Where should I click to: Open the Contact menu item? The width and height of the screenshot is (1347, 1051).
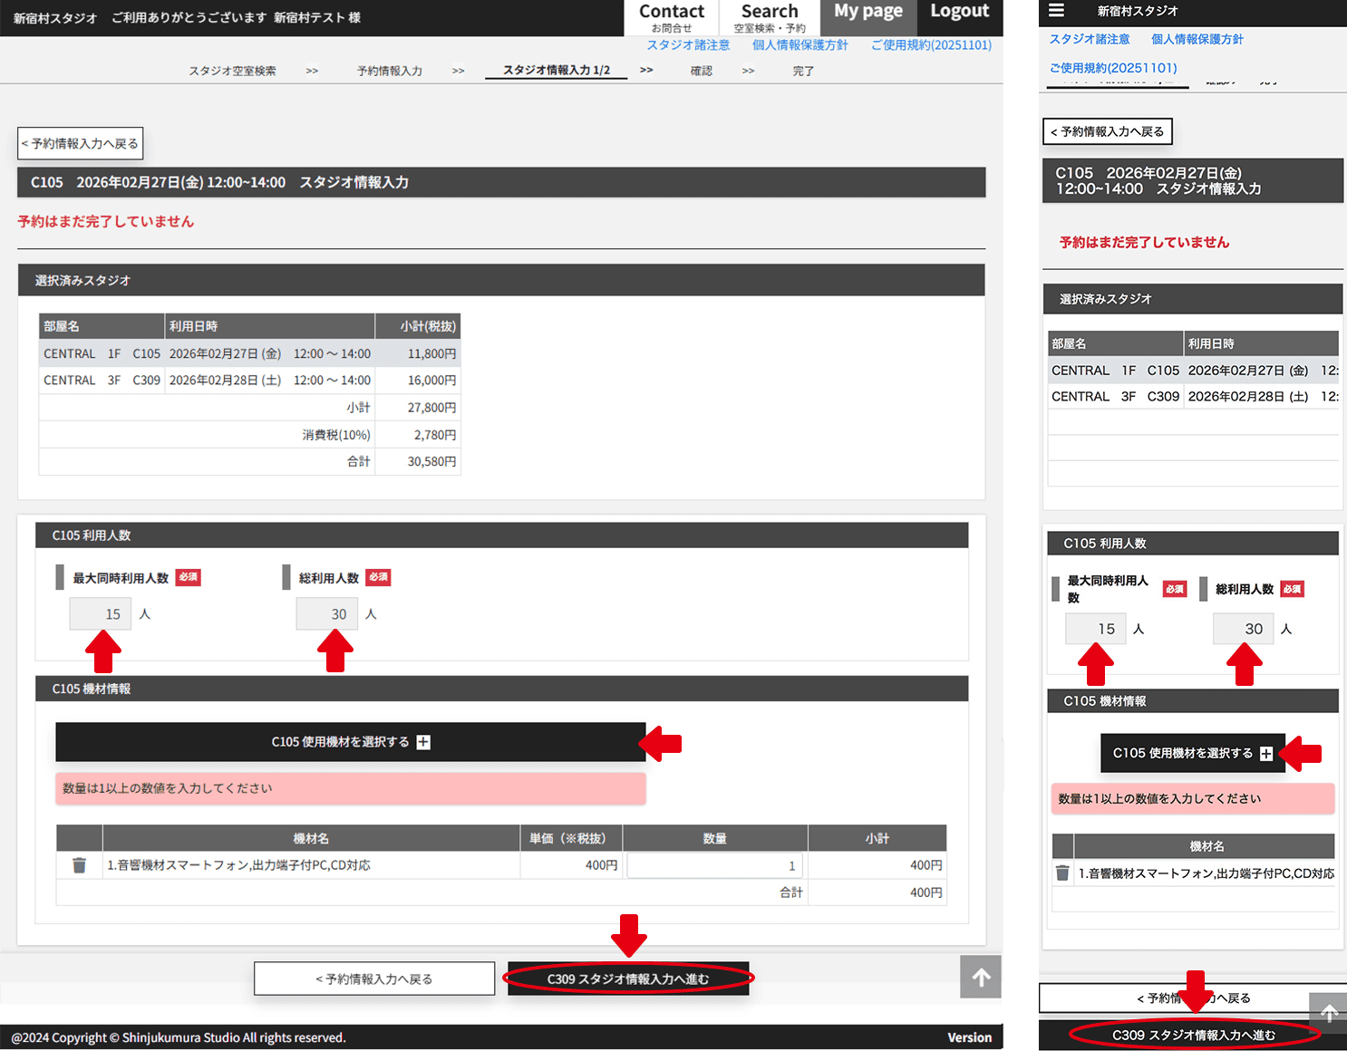click(671, 17)
